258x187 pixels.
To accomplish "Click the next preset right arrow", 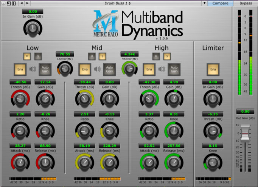I will 28,3.
